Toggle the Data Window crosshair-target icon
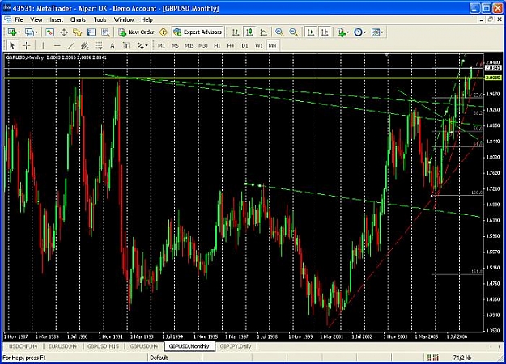Image resolution: width=506 pixels, height=364 pixels. coord(64,32)
